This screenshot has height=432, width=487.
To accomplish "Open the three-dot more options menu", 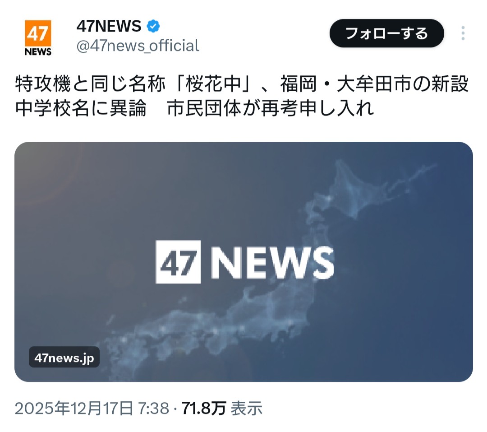I will 463,33.
